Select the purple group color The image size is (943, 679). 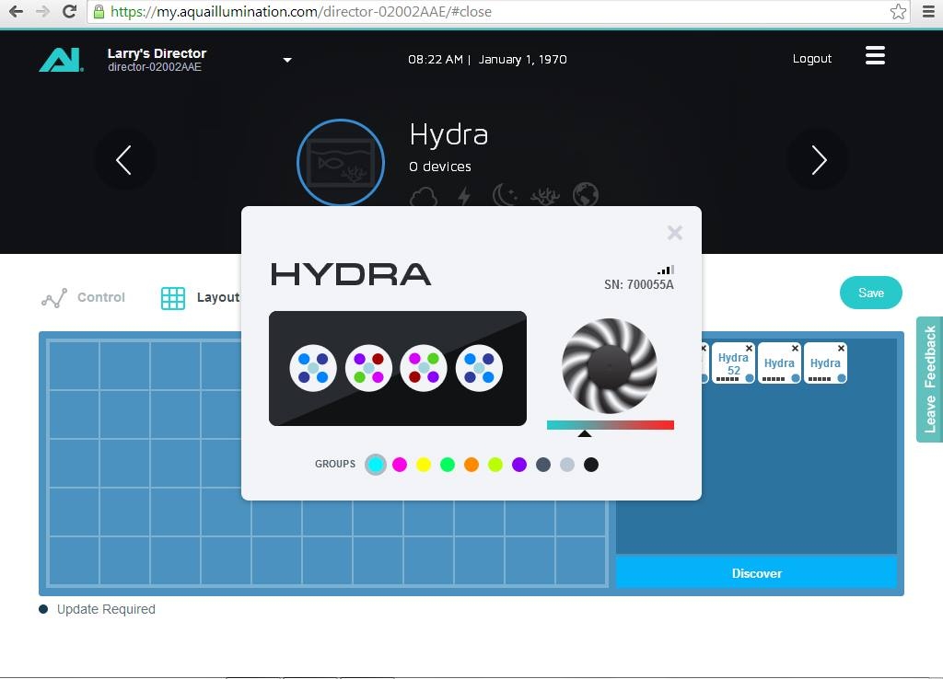tap(519, 465)
